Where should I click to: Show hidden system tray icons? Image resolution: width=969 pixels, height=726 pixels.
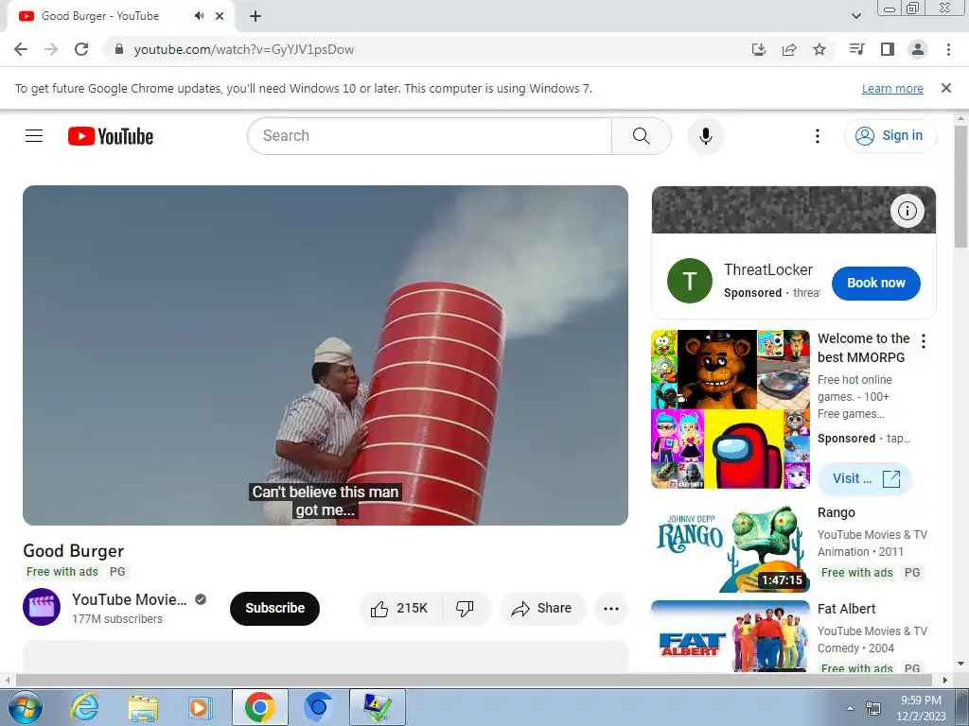pos(850,708)
